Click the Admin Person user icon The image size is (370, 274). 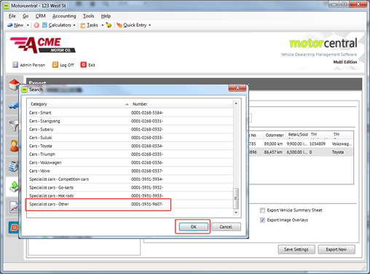click(15, 65)
